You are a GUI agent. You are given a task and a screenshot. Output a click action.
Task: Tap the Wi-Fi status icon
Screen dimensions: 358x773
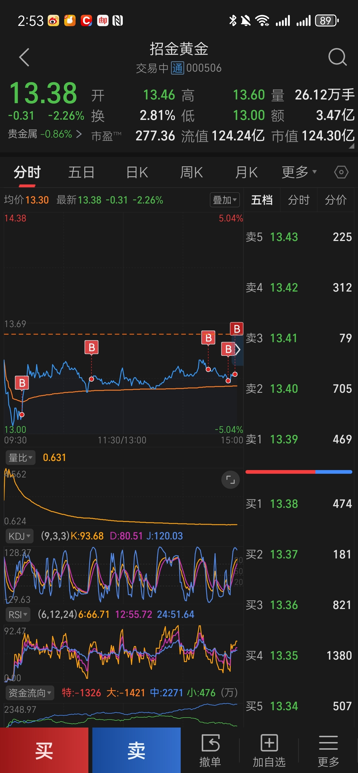tap(262, 21)
